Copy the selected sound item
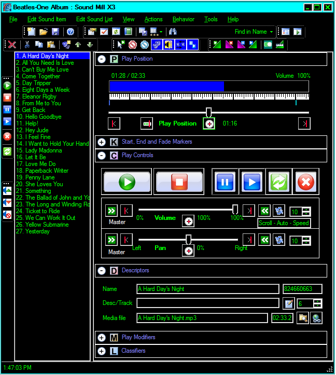This screenshot has height=375, width=336. (x=39, y=45)
